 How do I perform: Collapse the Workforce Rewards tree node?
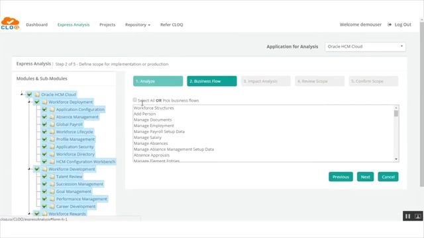(29, 214)
